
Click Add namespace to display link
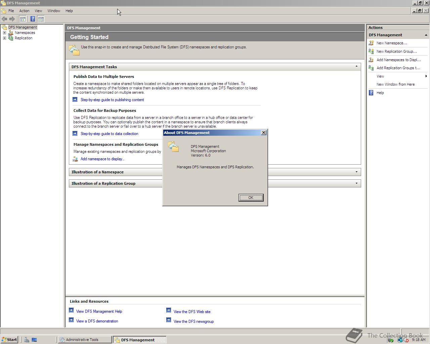pos(102,159)
